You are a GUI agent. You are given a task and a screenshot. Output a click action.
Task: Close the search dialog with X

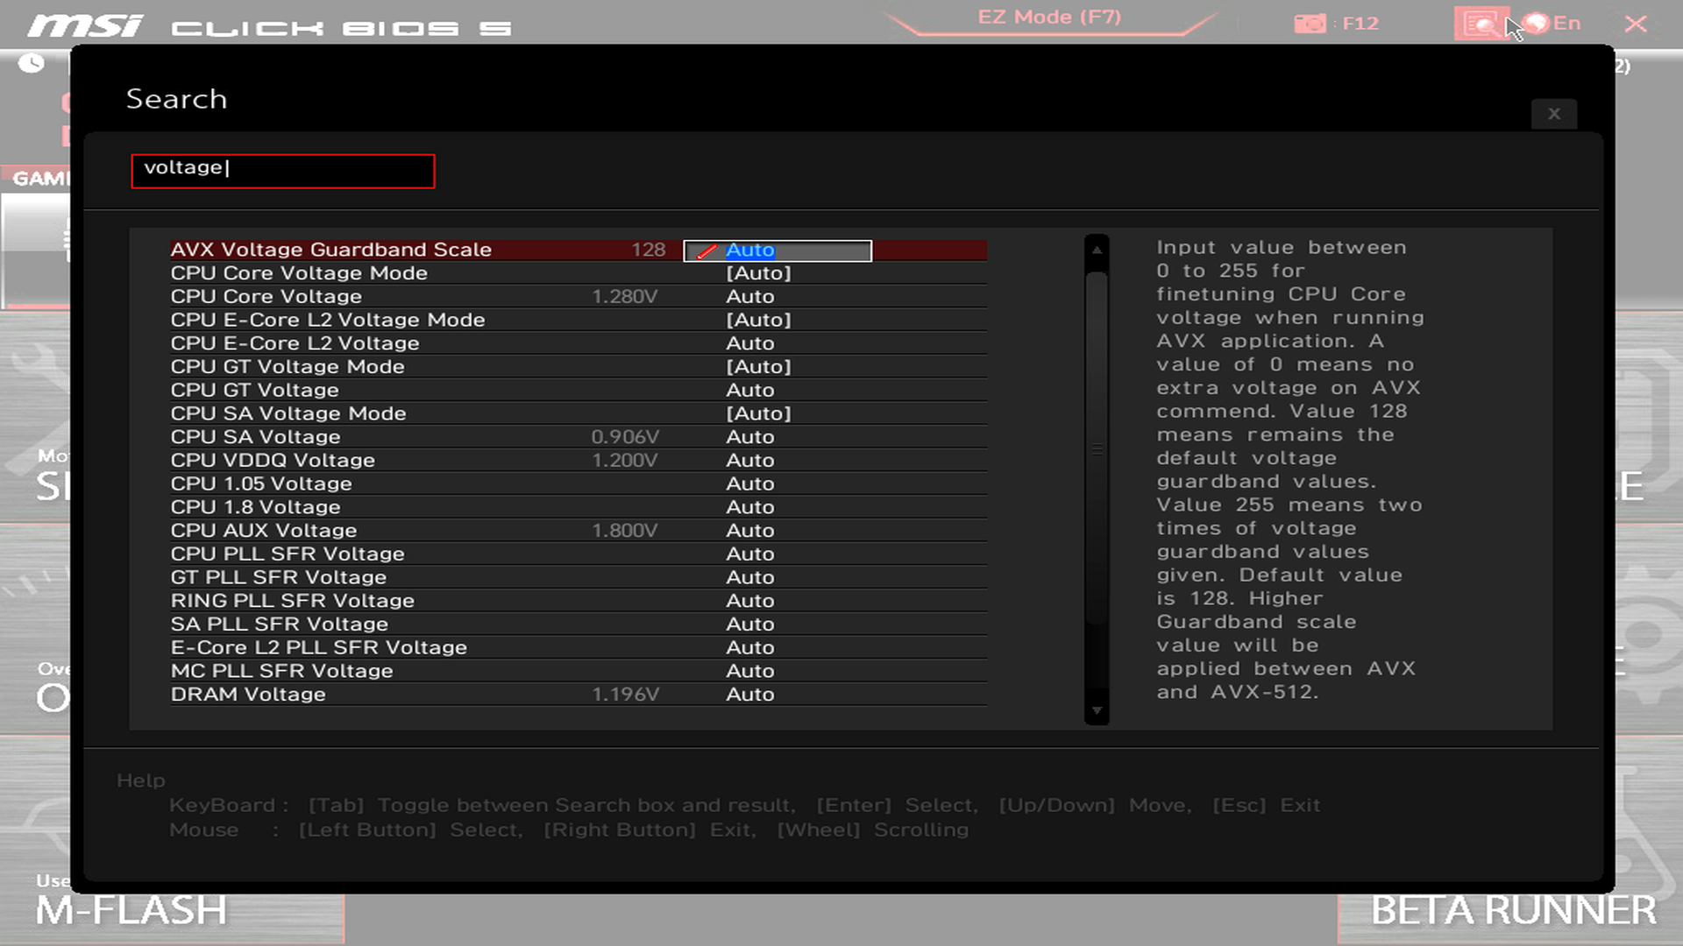pyautogui.click(x=1553, y=113)
